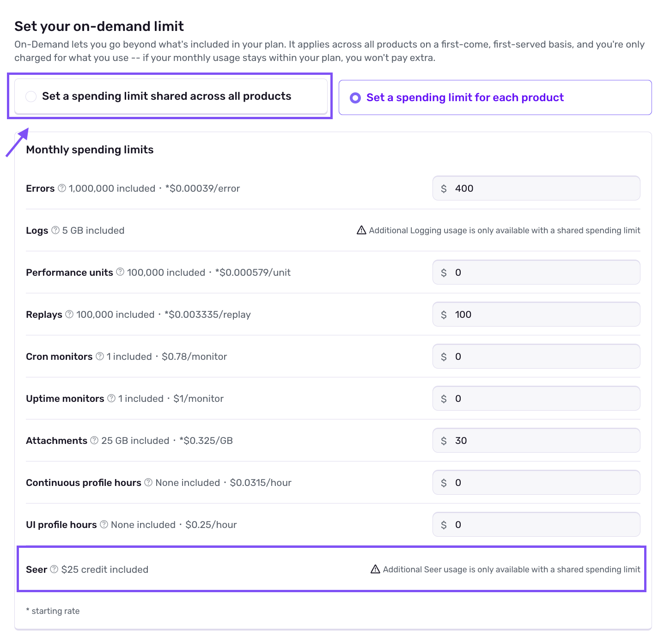658x637 pixels.
Task: Click the help icon next to Errors
Action: (x=62, y=188)
